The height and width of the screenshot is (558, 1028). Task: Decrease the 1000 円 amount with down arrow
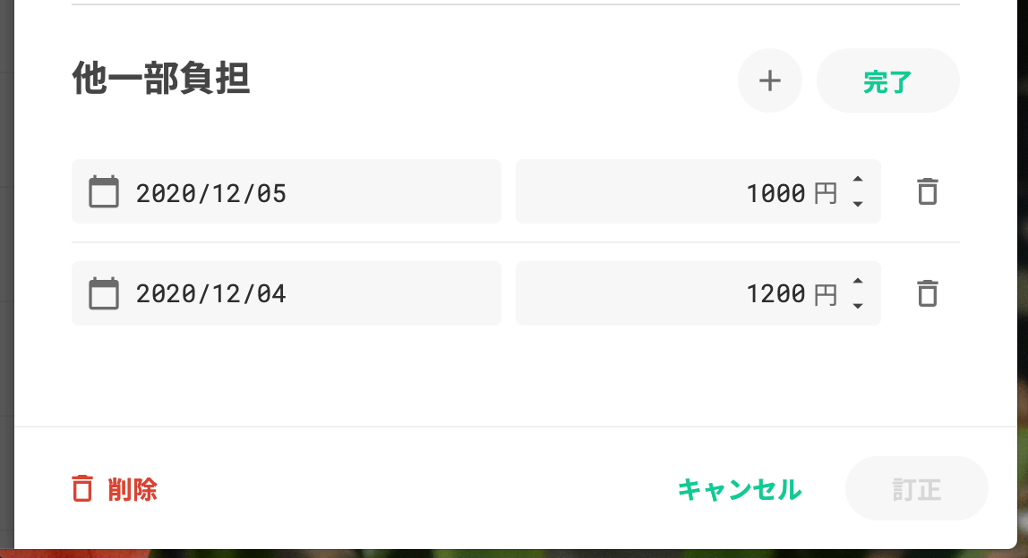point(858,205)
